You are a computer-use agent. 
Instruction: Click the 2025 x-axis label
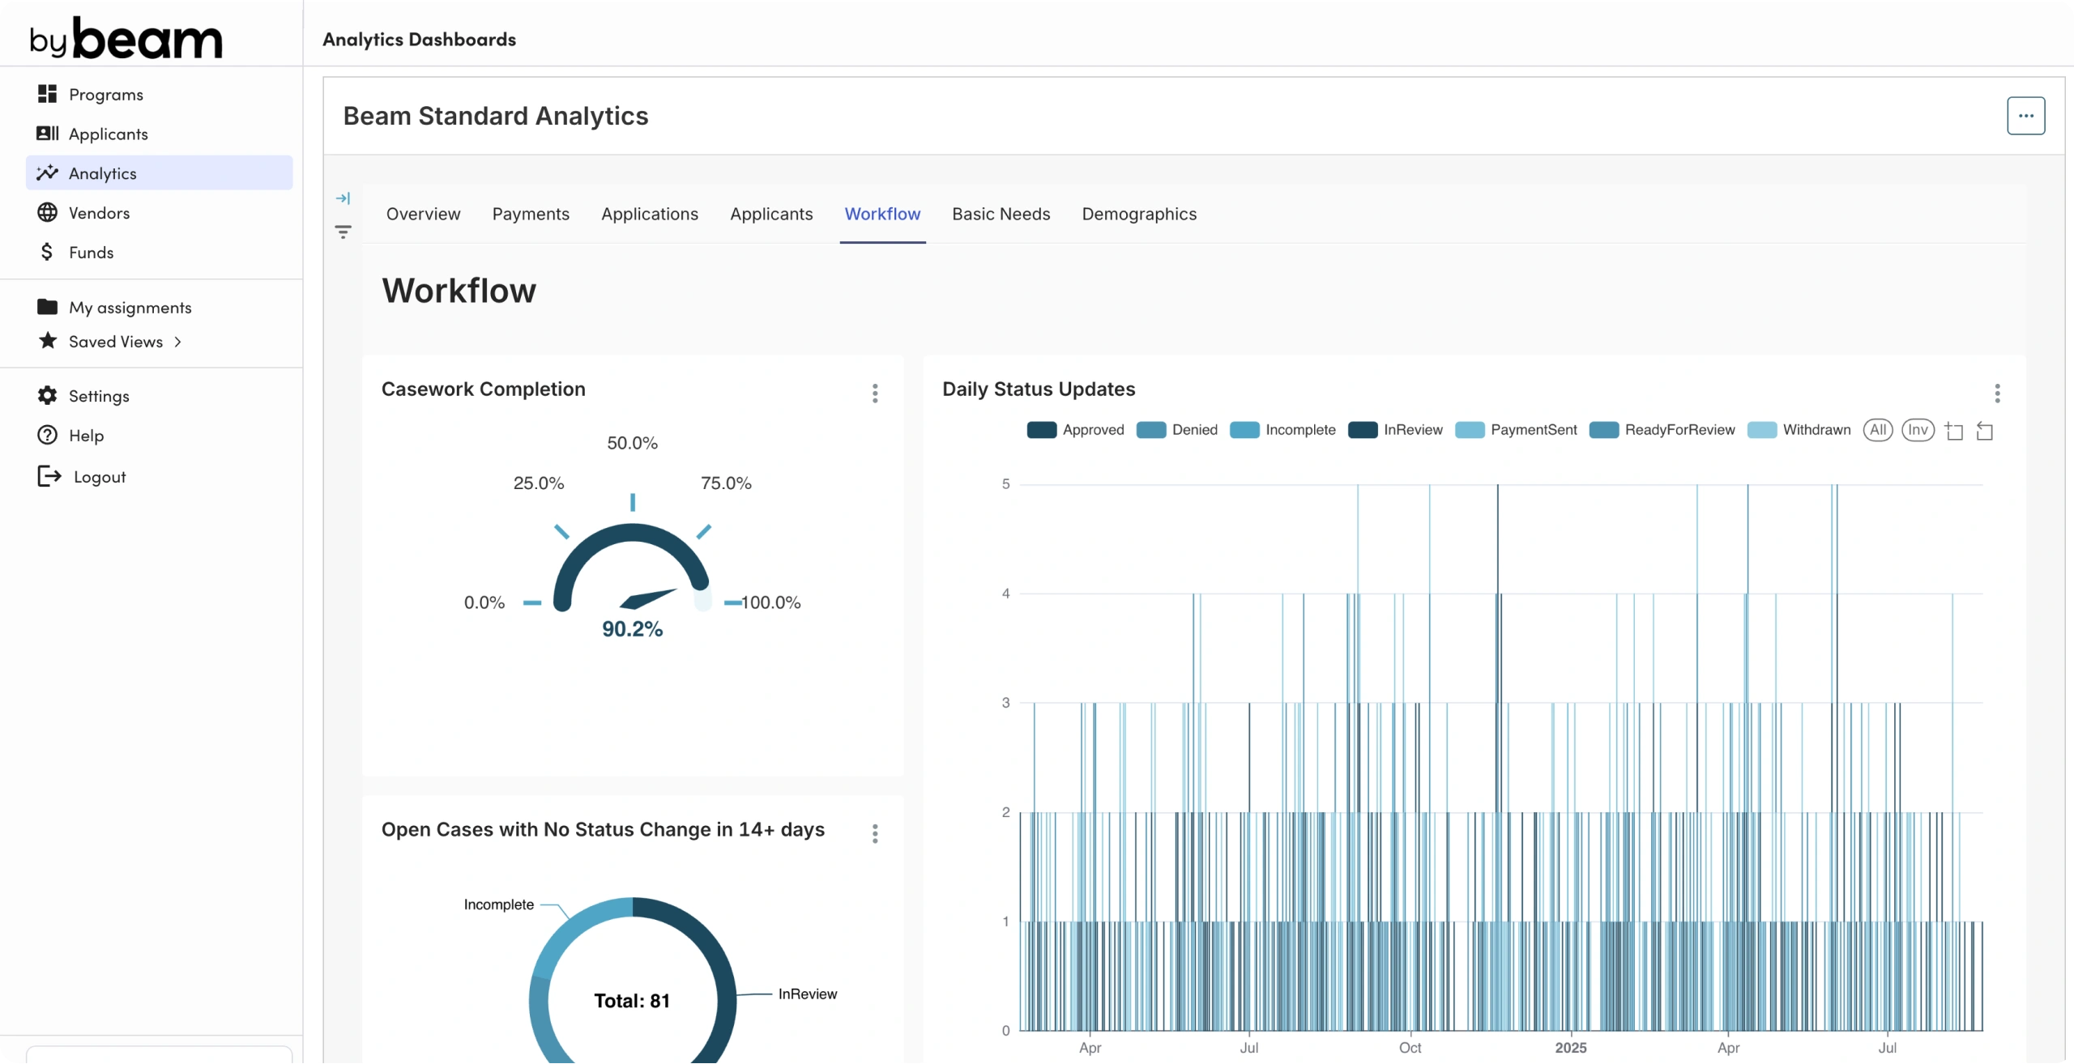coord(1570,1047)
